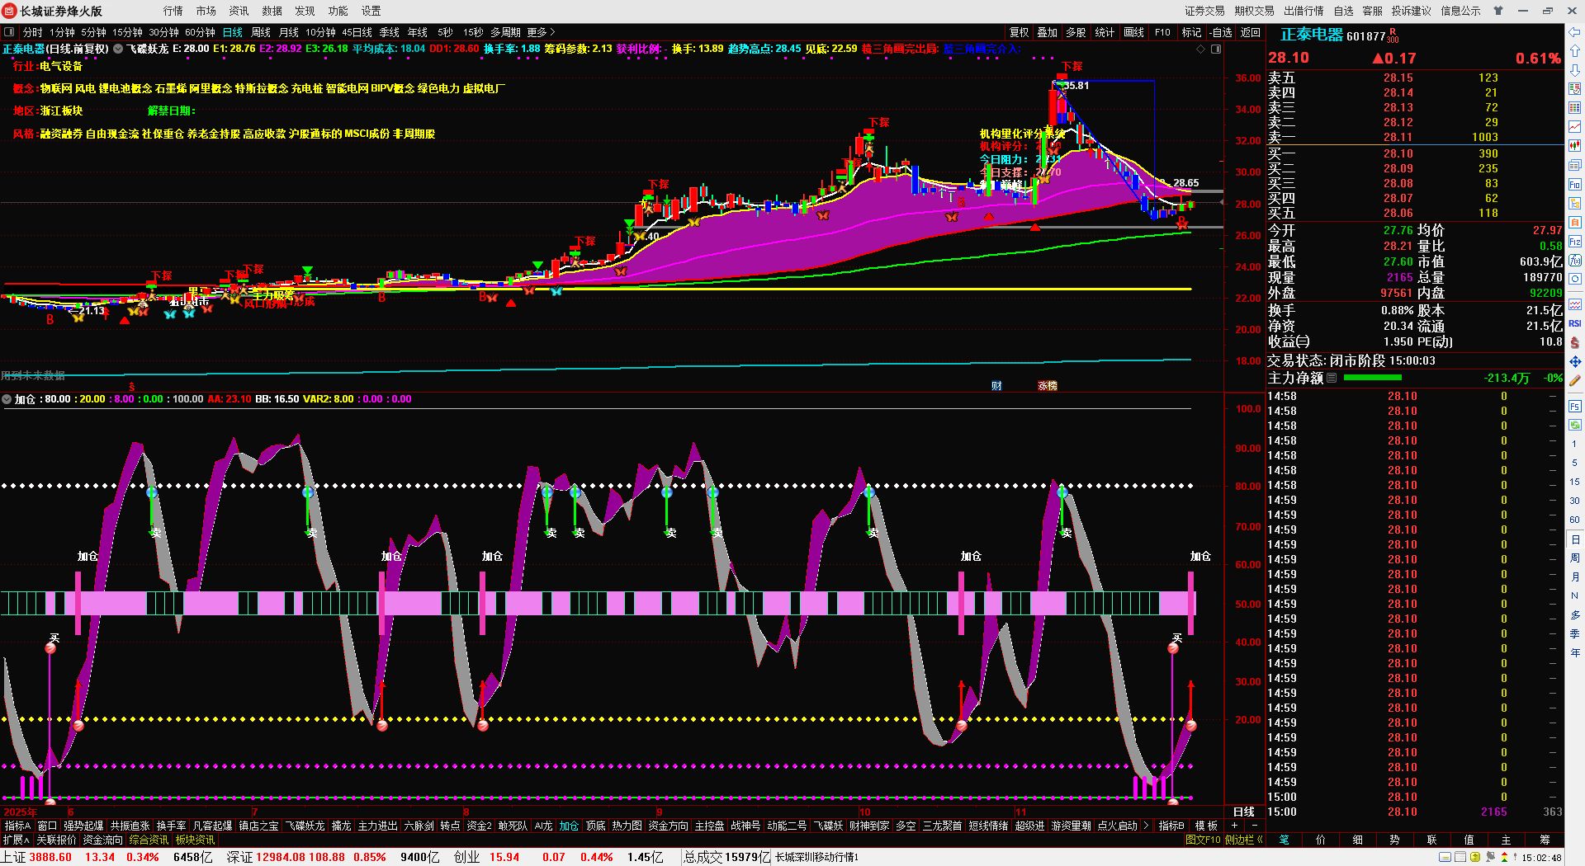Open the candlestick chart icon in right sidebar
The width and height of the screenshot is (1585, 866).
[1575, 146]
